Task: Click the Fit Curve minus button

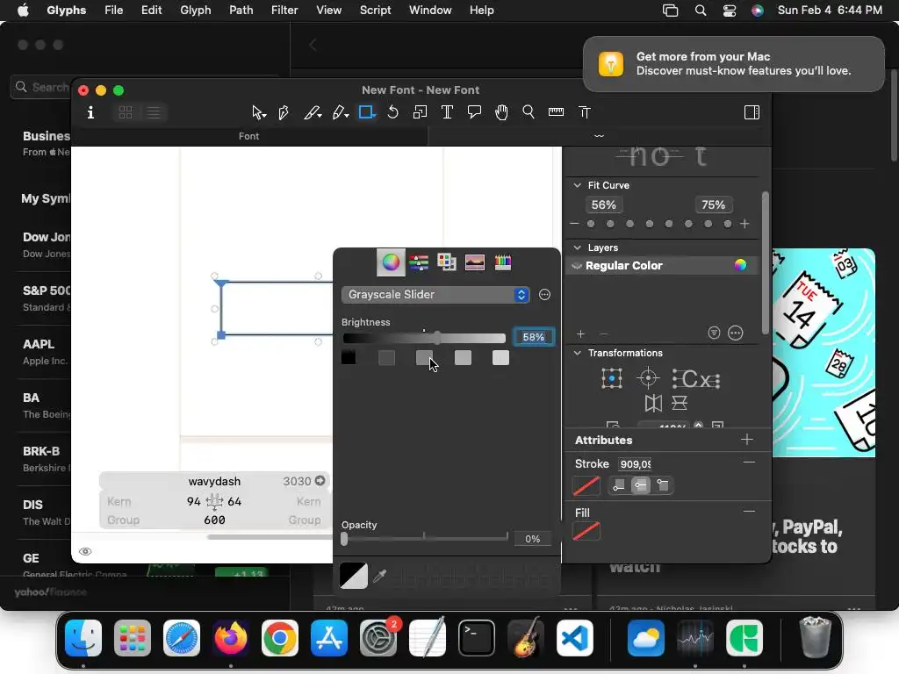Action: tap(574, 224)
